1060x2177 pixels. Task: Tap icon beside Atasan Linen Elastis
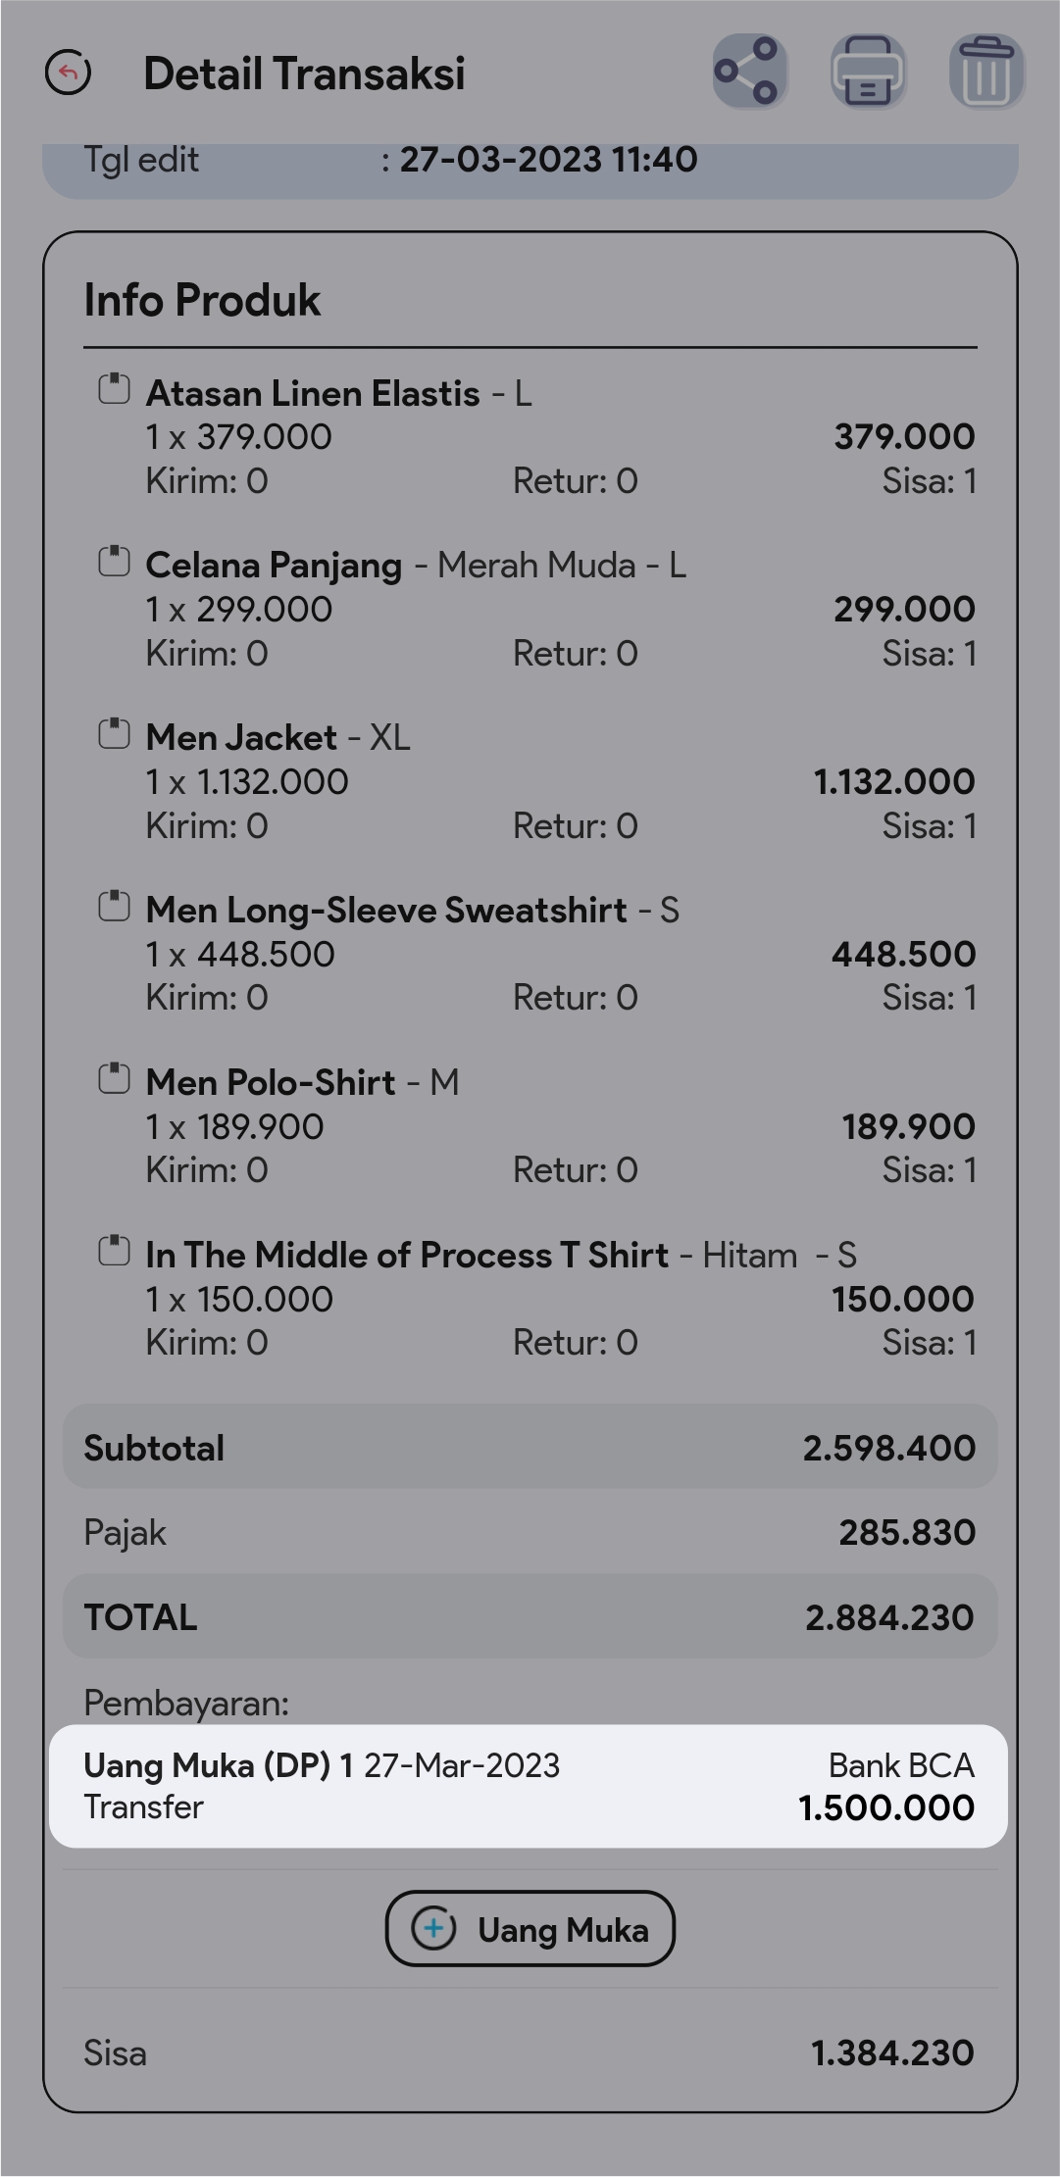[x=114, y=389]
